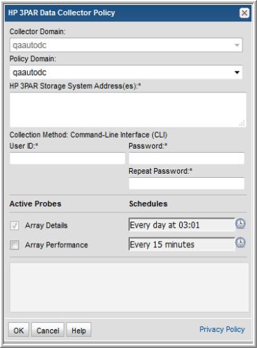Focus the HP 3PAR Storage System Addresses box

128,110
